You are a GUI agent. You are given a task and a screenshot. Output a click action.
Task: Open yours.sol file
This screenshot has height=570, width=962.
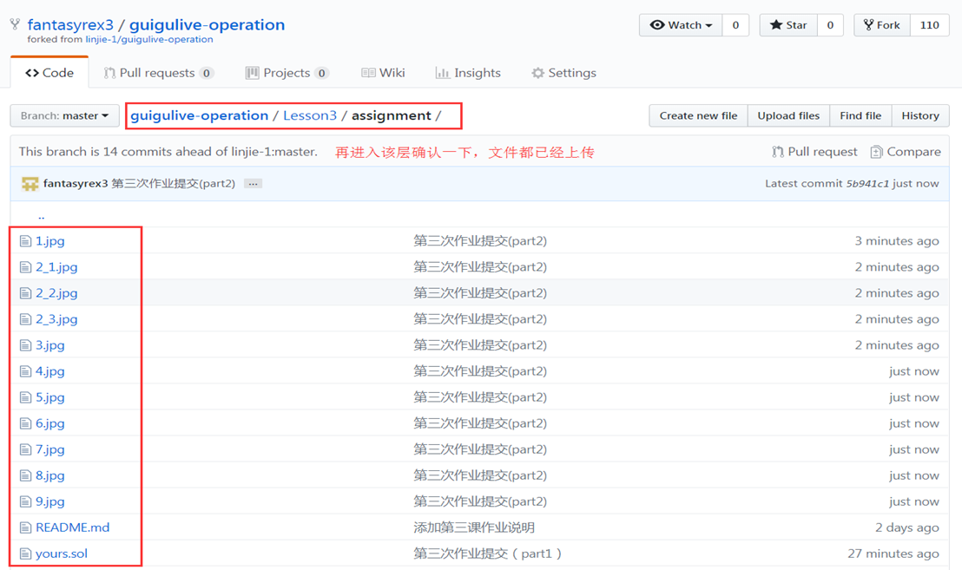coord(62,554)
